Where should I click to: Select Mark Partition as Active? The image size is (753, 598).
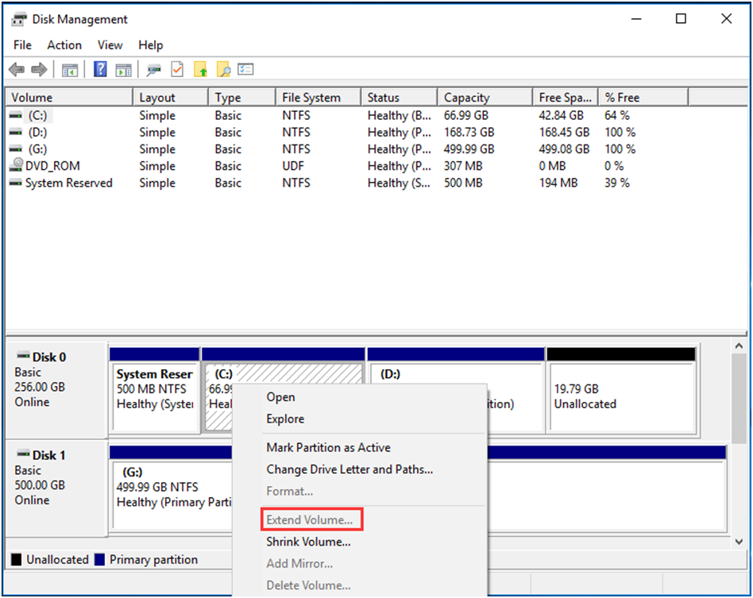click(x=360, y=448)
